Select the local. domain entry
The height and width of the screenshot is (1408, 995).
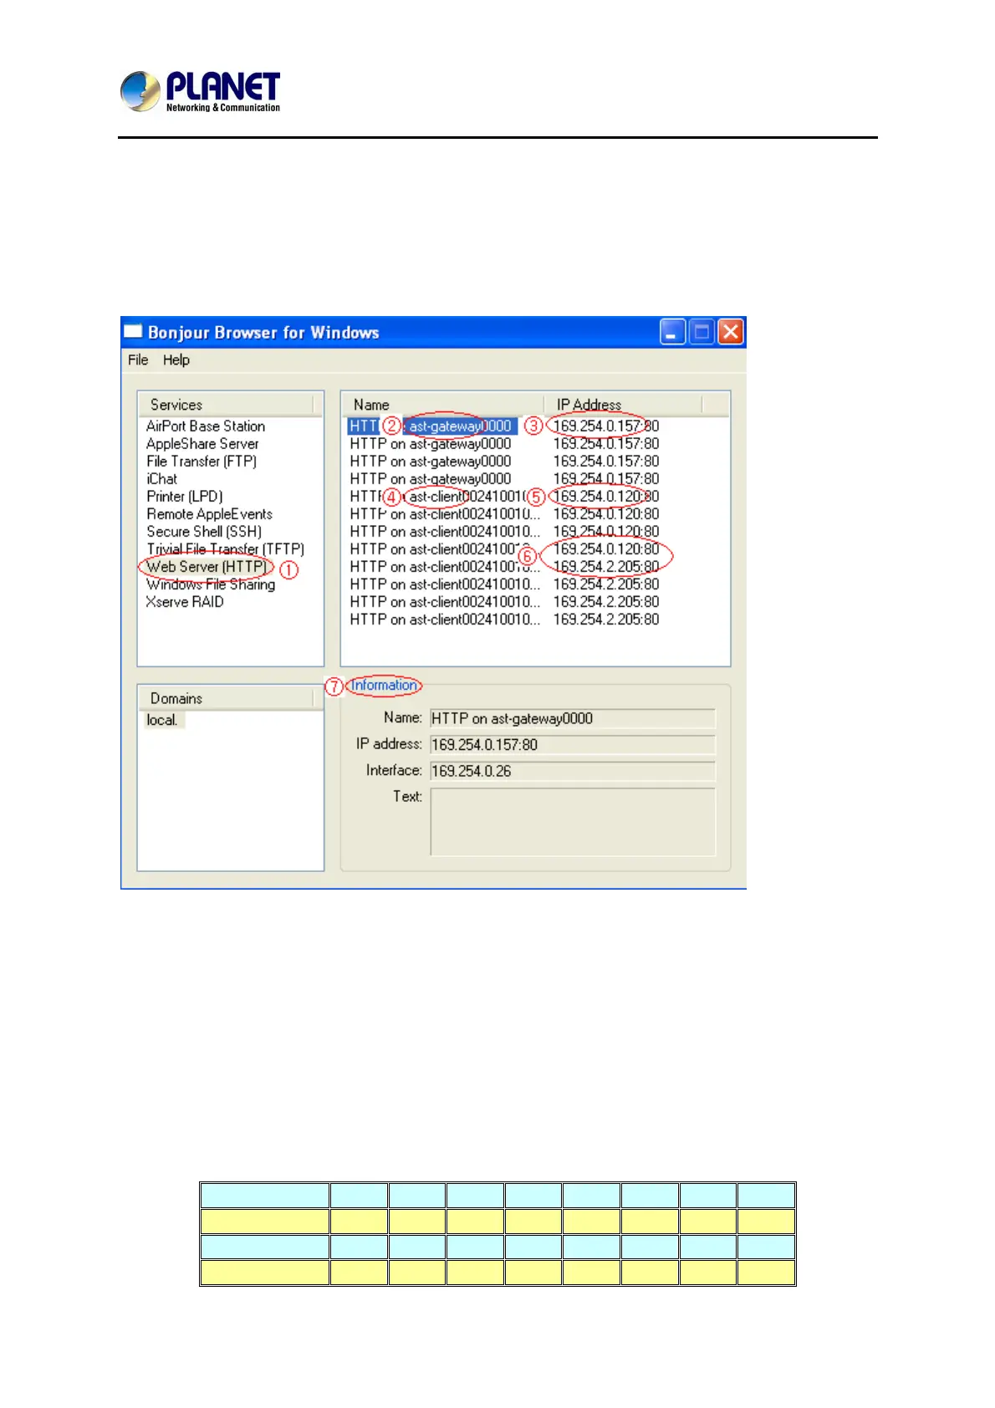pos(162,720)
